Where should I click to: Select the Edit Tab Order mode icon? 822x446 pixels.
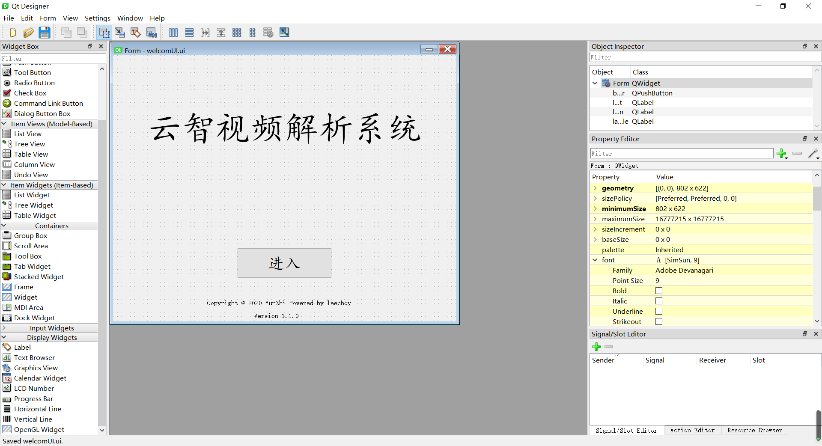pos(151,33)
